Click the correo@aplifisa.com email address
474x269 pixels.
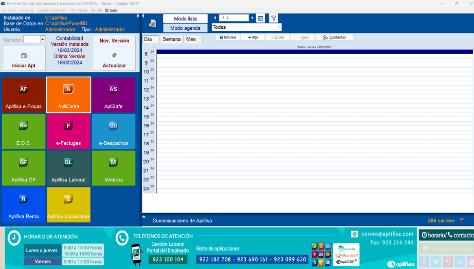(x=387, y=234)
